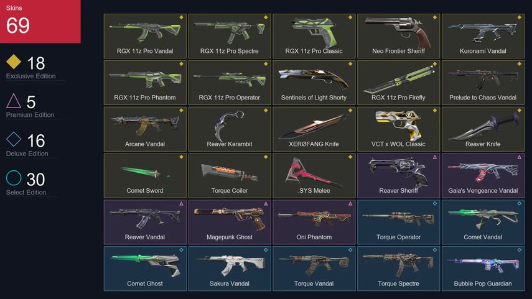Select the Gaia's Vengeance Vandal card
This screenshot has width=532, height=299.
pos(483,175)
